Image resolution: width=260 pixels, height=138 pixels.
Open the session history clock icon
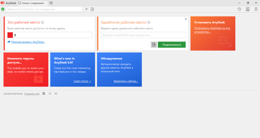pyautogui.click(x=239, y=9)
